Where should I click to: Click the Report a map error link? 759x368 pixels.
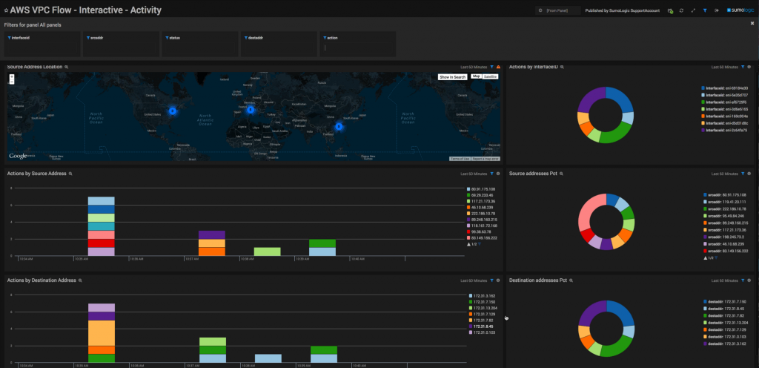point(485,159)
